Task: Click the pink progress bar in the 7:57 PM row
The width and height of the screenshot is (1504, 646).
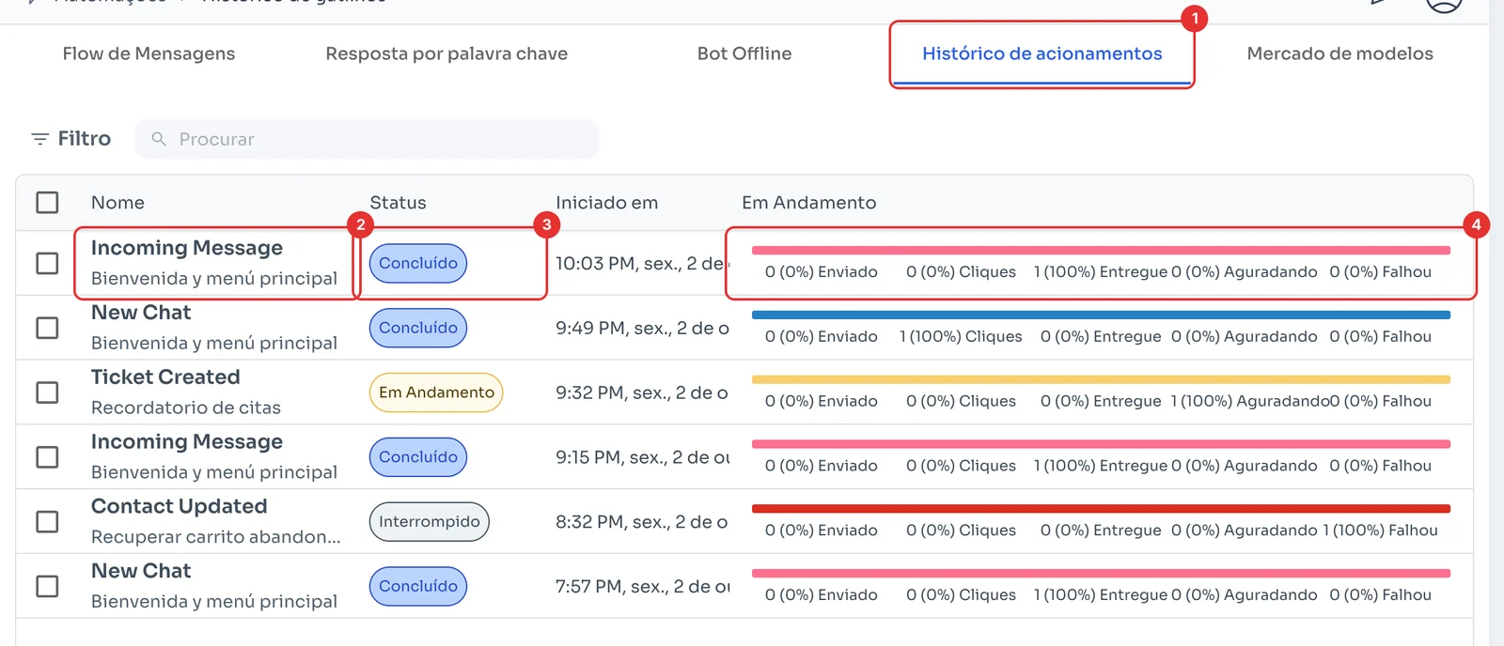Action: point(1101,574)
